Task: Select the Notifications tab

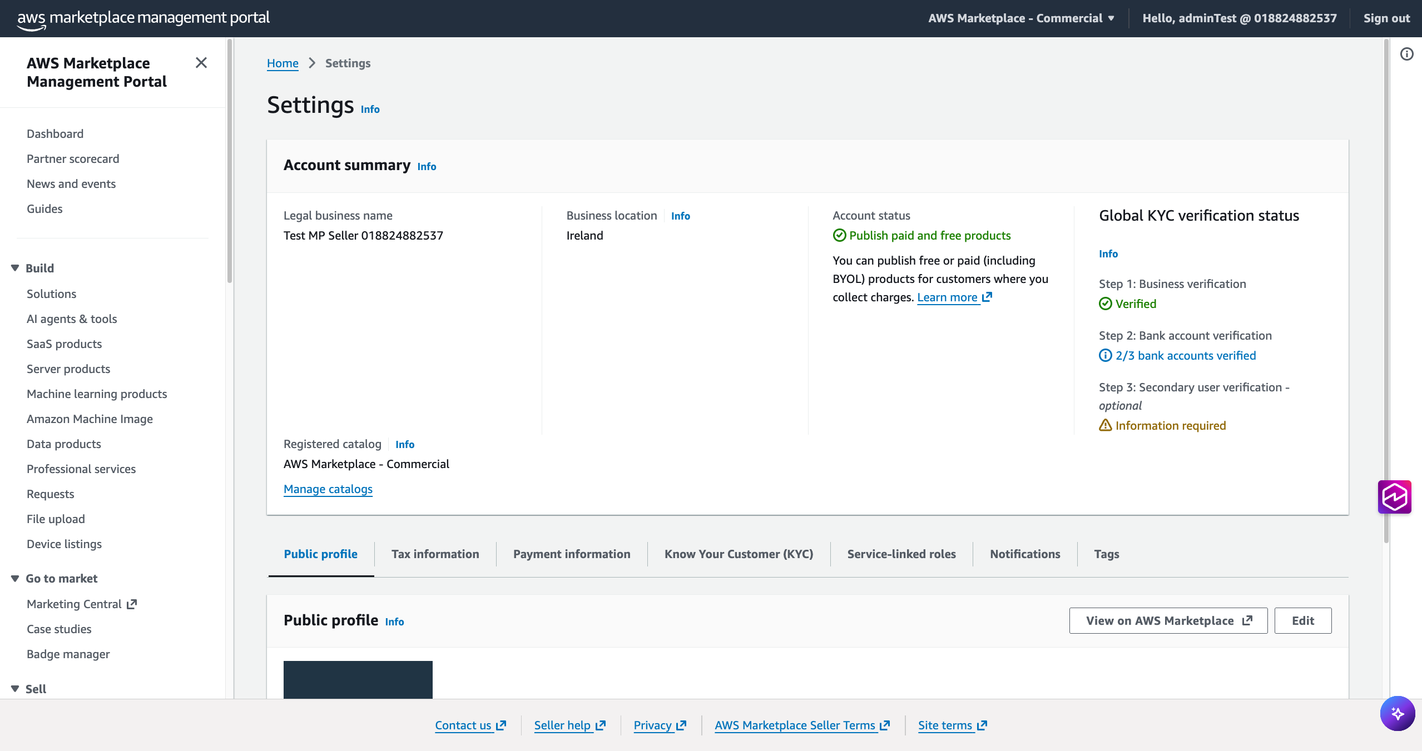Action: point(1025,554)
